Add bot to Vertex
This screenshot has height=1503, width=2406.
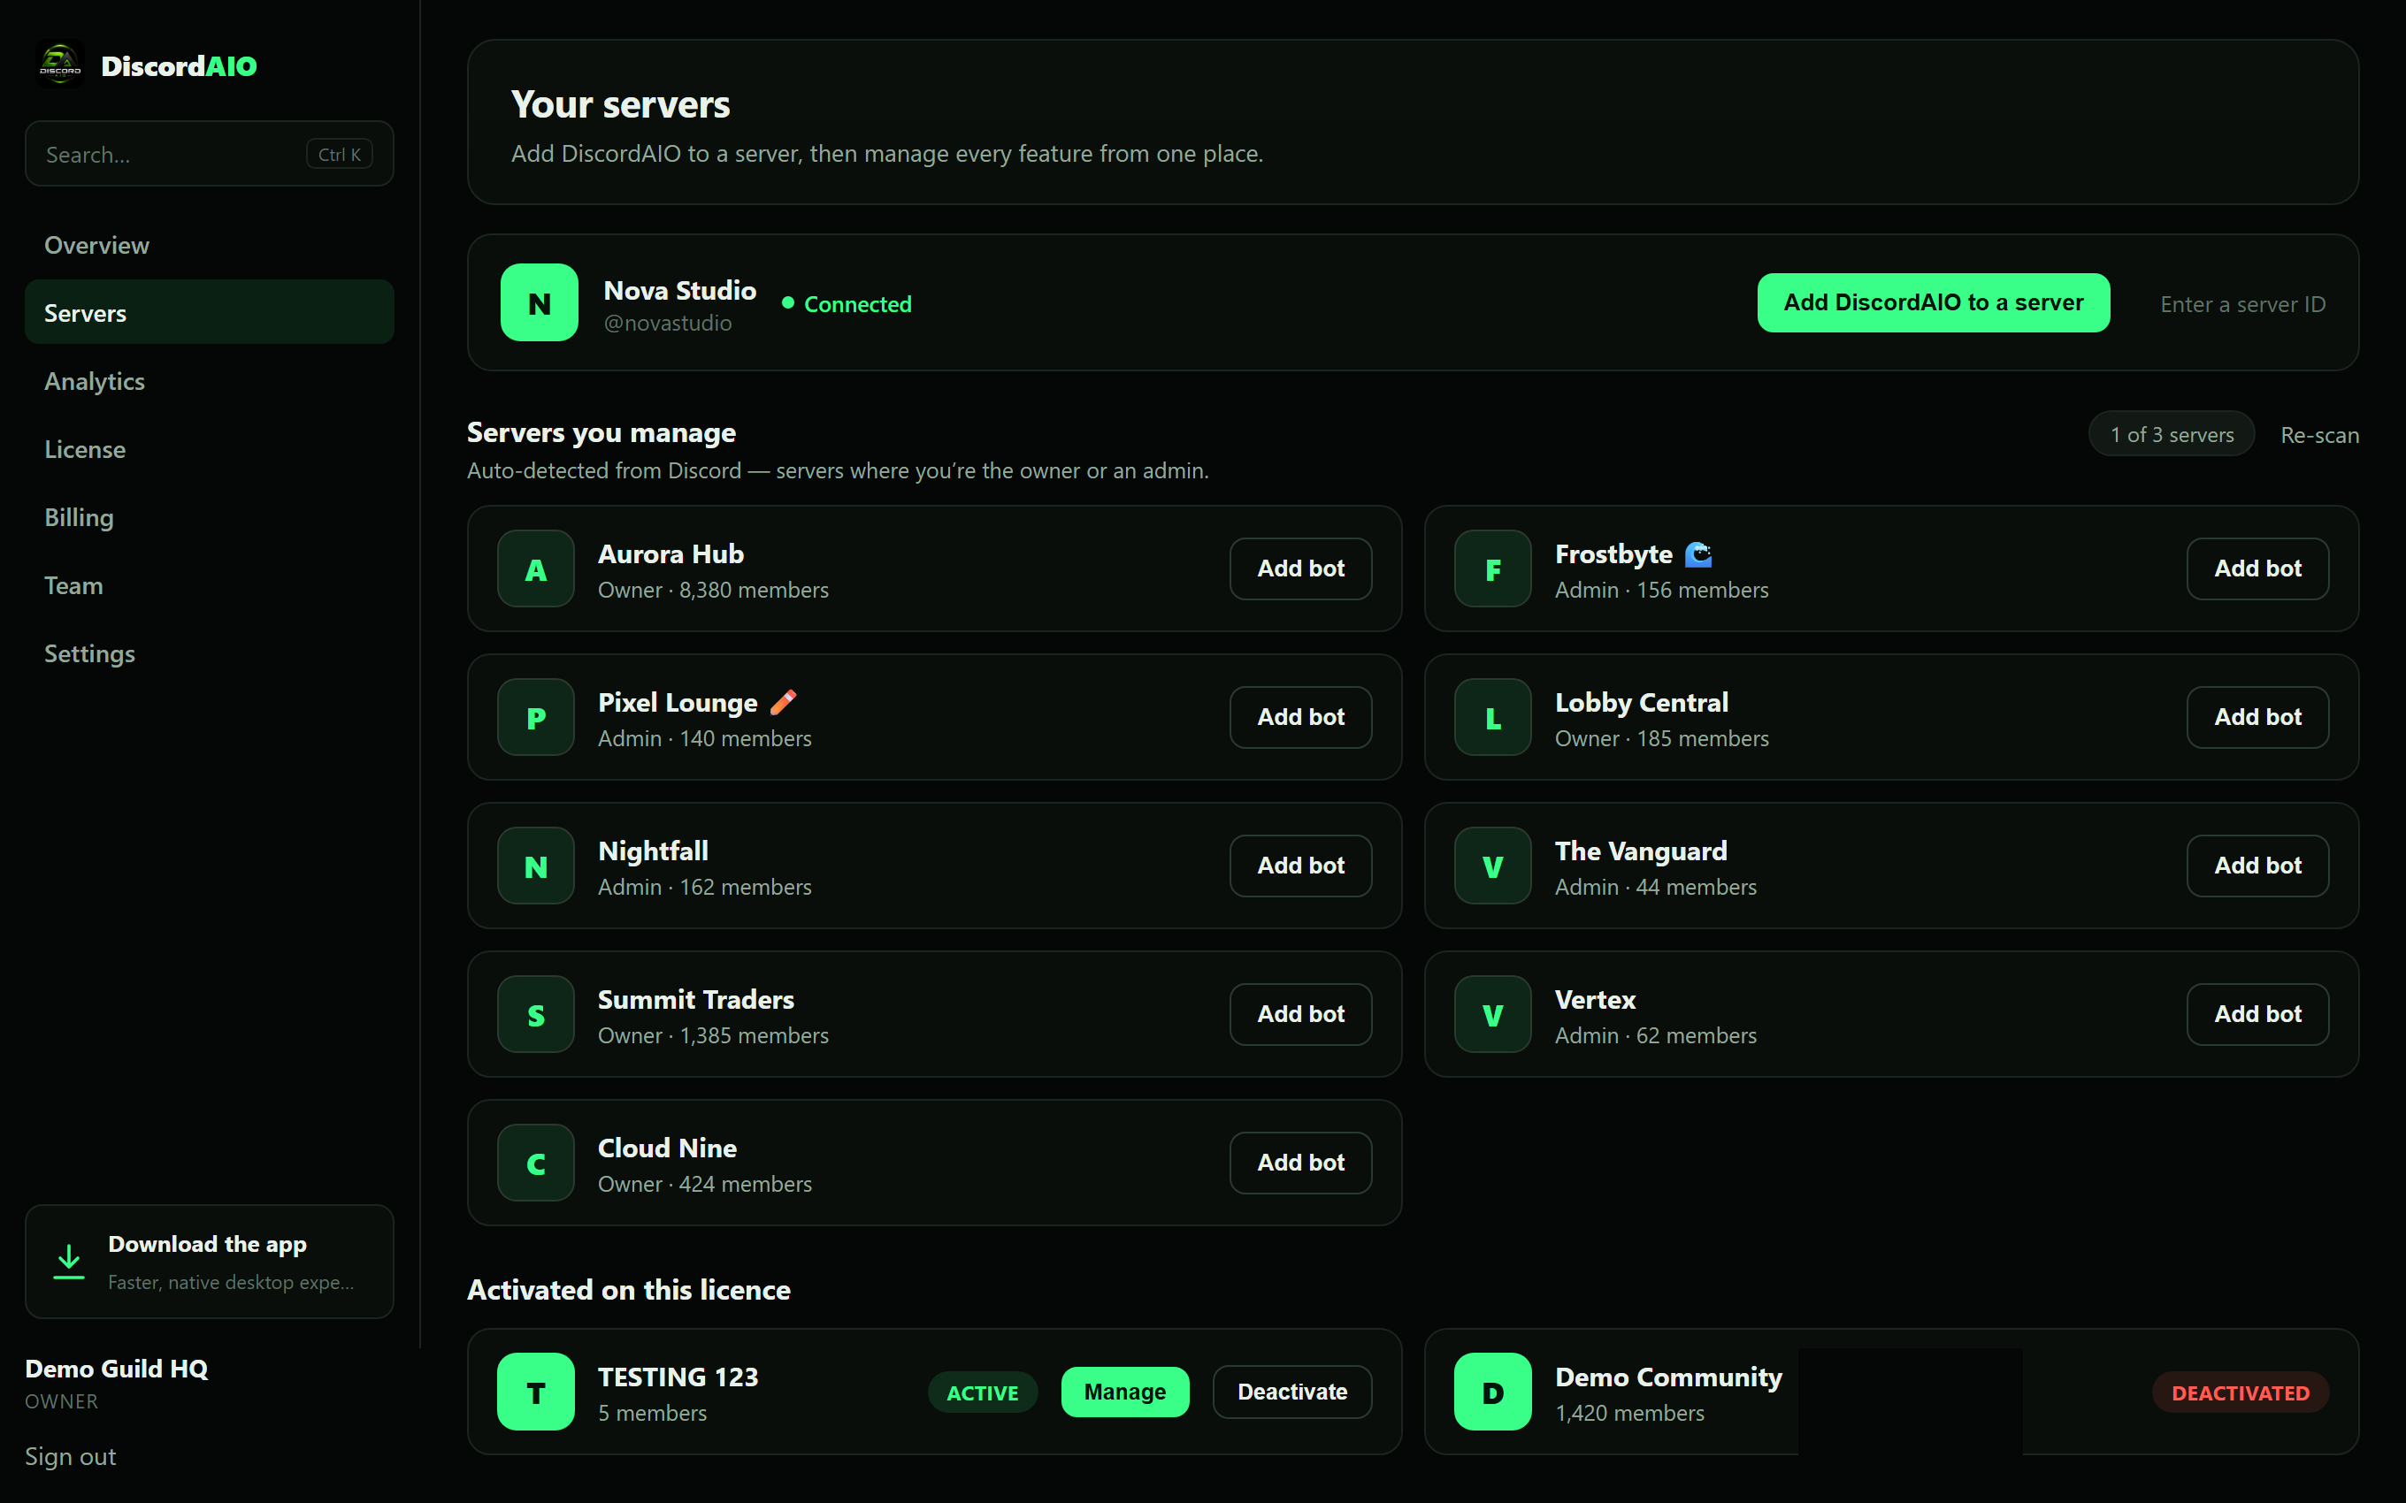pyautogui.click(x=2257, y=1014)
